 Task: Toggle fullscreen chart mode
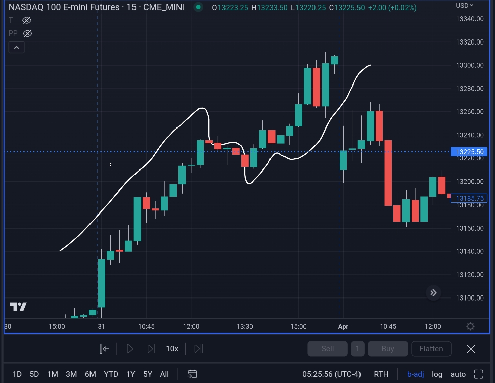click(479, 374)
